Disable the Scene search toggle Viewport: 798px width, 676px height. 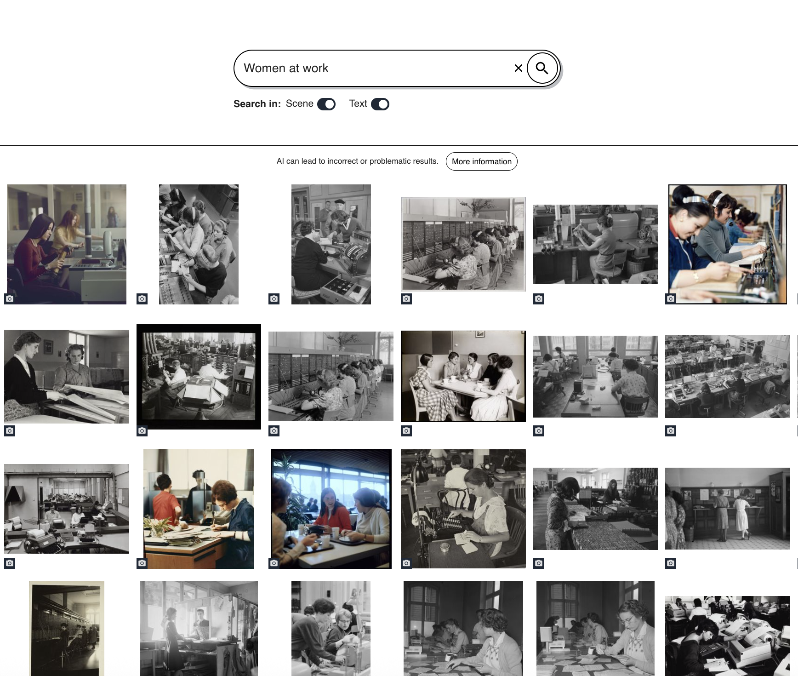click(327, 104)
